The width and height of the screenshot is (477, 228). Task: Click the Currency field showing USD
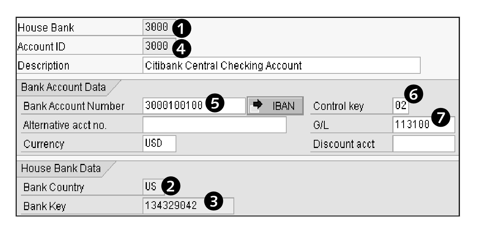[159, 143]
